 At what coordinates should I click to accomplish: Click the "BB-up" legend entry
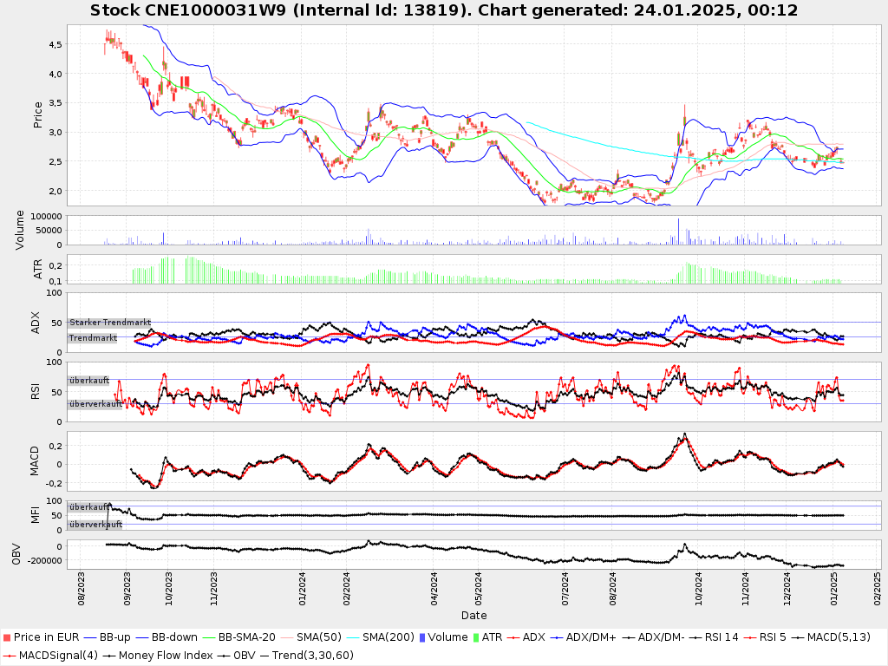coord(114,637)
